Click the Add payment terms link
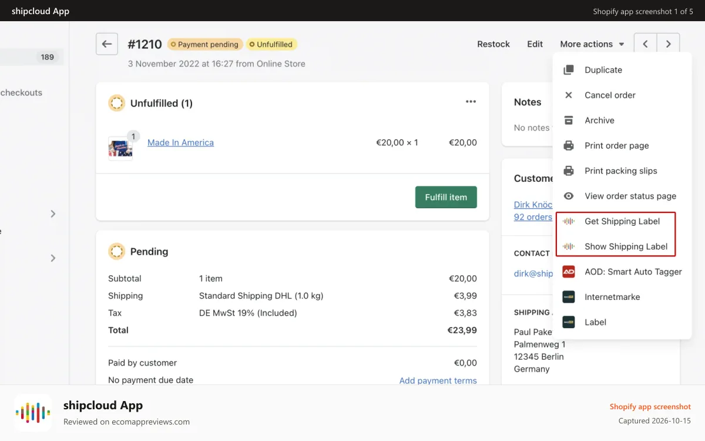This screenshot has height=441, width=705. click(x=438, y=380)
